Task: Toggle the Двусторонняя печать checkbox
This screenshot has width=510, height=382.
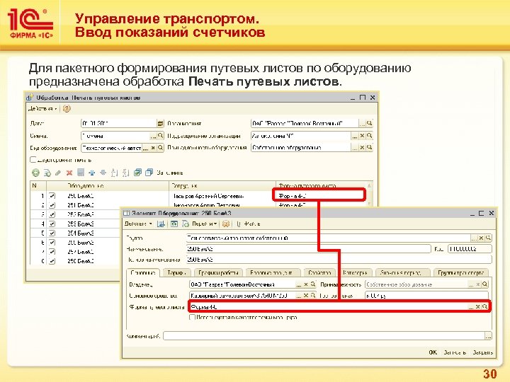Action: coord(33,160)
